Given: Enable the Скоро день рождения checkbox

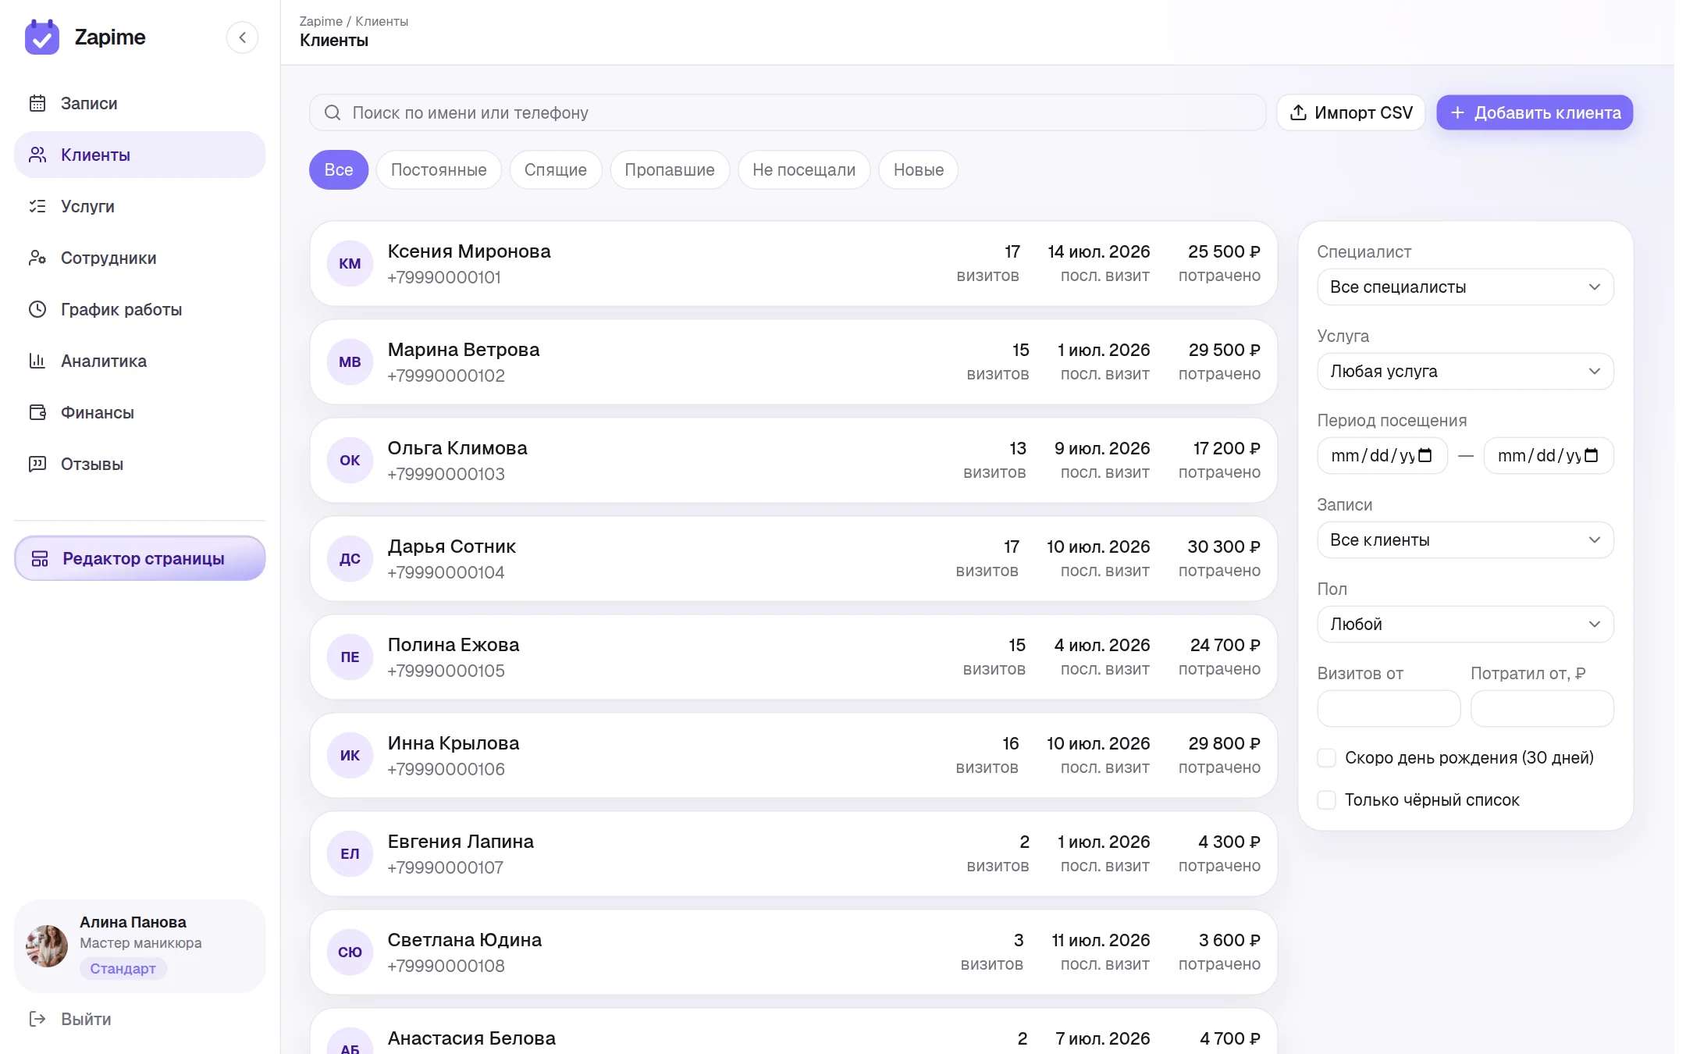Looking at the screenshot, I should [x=1326, y=757].
